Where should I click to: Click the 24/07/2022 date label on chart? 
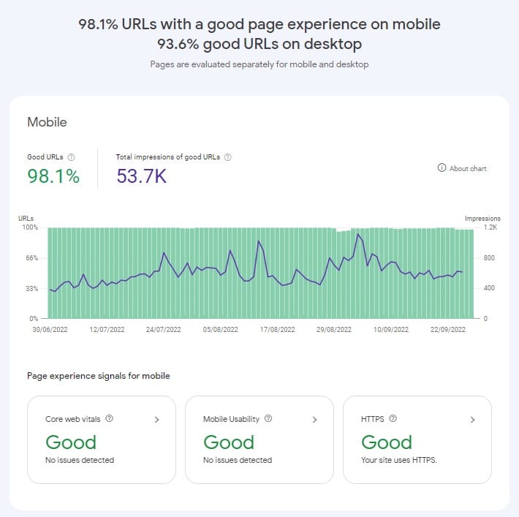coord(164,330)
